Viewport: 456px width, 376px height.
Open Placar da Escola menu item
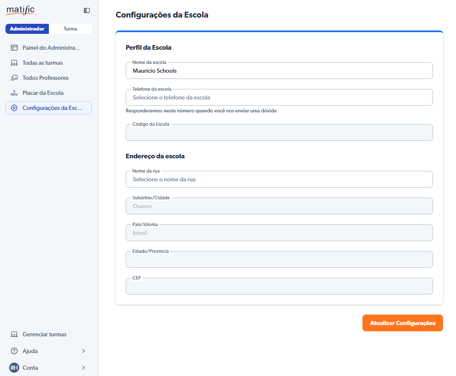43,93
